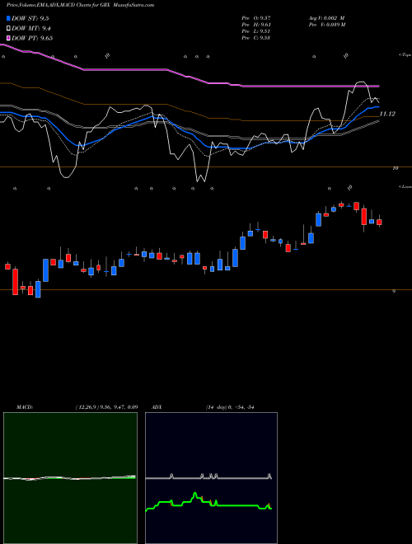Click the MACD (12,26,9) parameter values
The image size is (412, 544).
coord(106,407)
